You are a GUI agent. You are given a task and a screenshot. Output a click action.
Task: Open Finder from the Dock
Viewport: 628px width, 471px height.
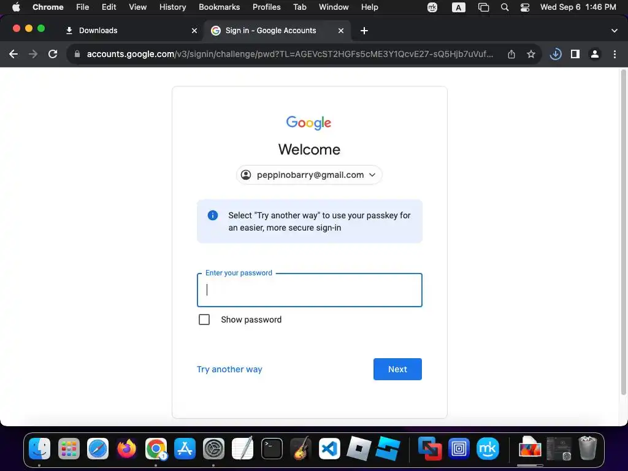point(39,448)
